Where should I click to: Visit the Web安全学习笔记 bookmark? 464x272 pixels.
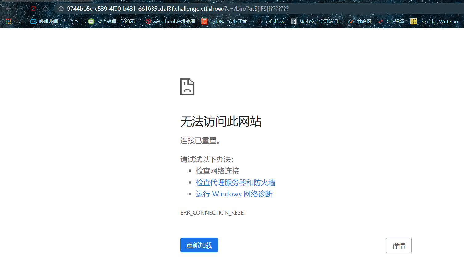[316, 21]
